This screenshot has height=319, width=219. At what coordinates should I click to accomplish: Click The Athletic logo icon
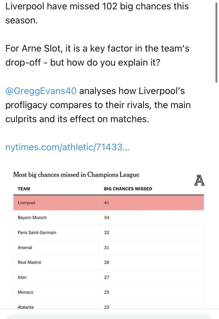(199, 180)
